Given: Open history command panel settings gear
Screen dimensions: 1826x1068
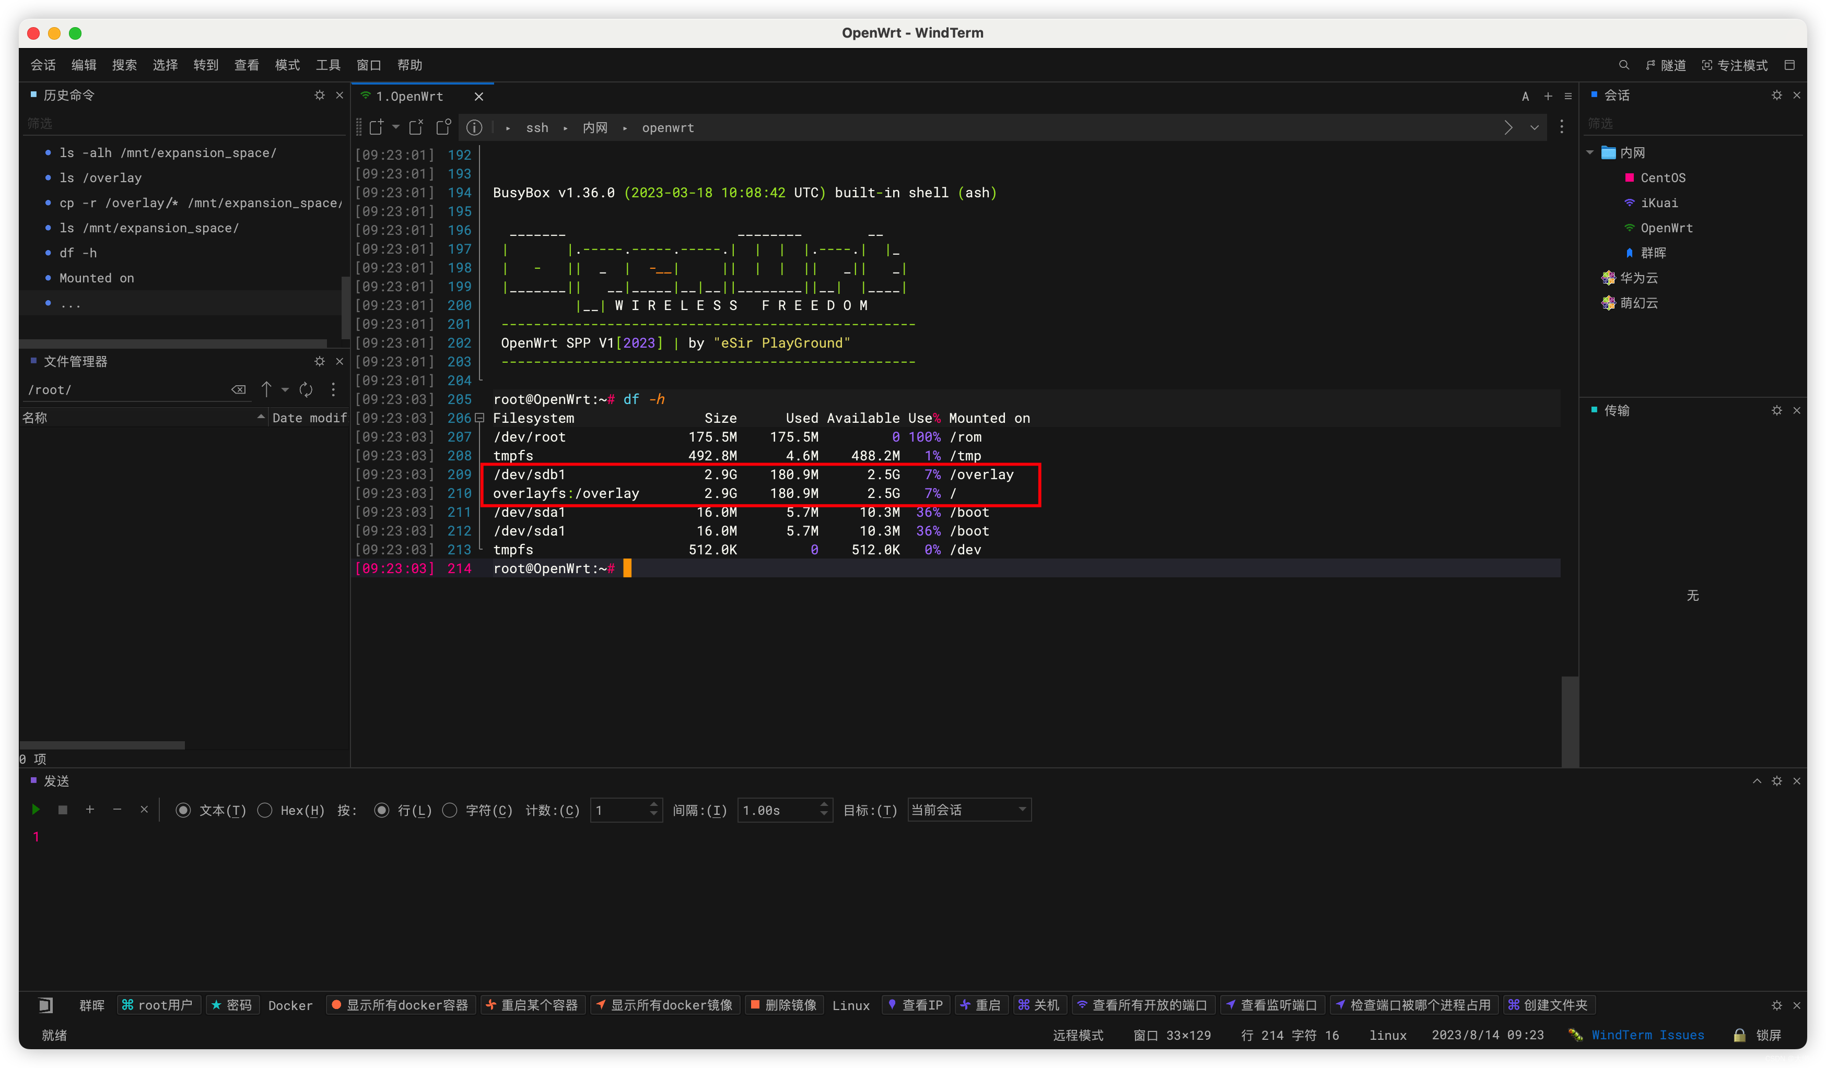Looking at the screenshot, I should (x=320, y=95).
